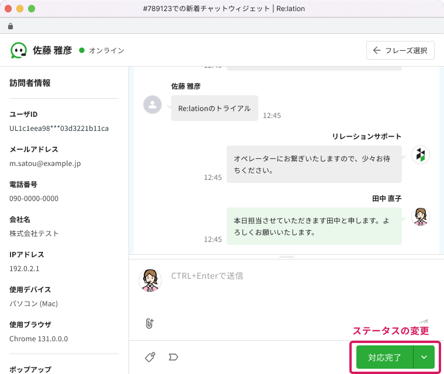The height and width of the screenshot is (374, 444).
Task: Click 田中 直子's avatar in chat
Action: pyautogui.click(x=421, y=217)
